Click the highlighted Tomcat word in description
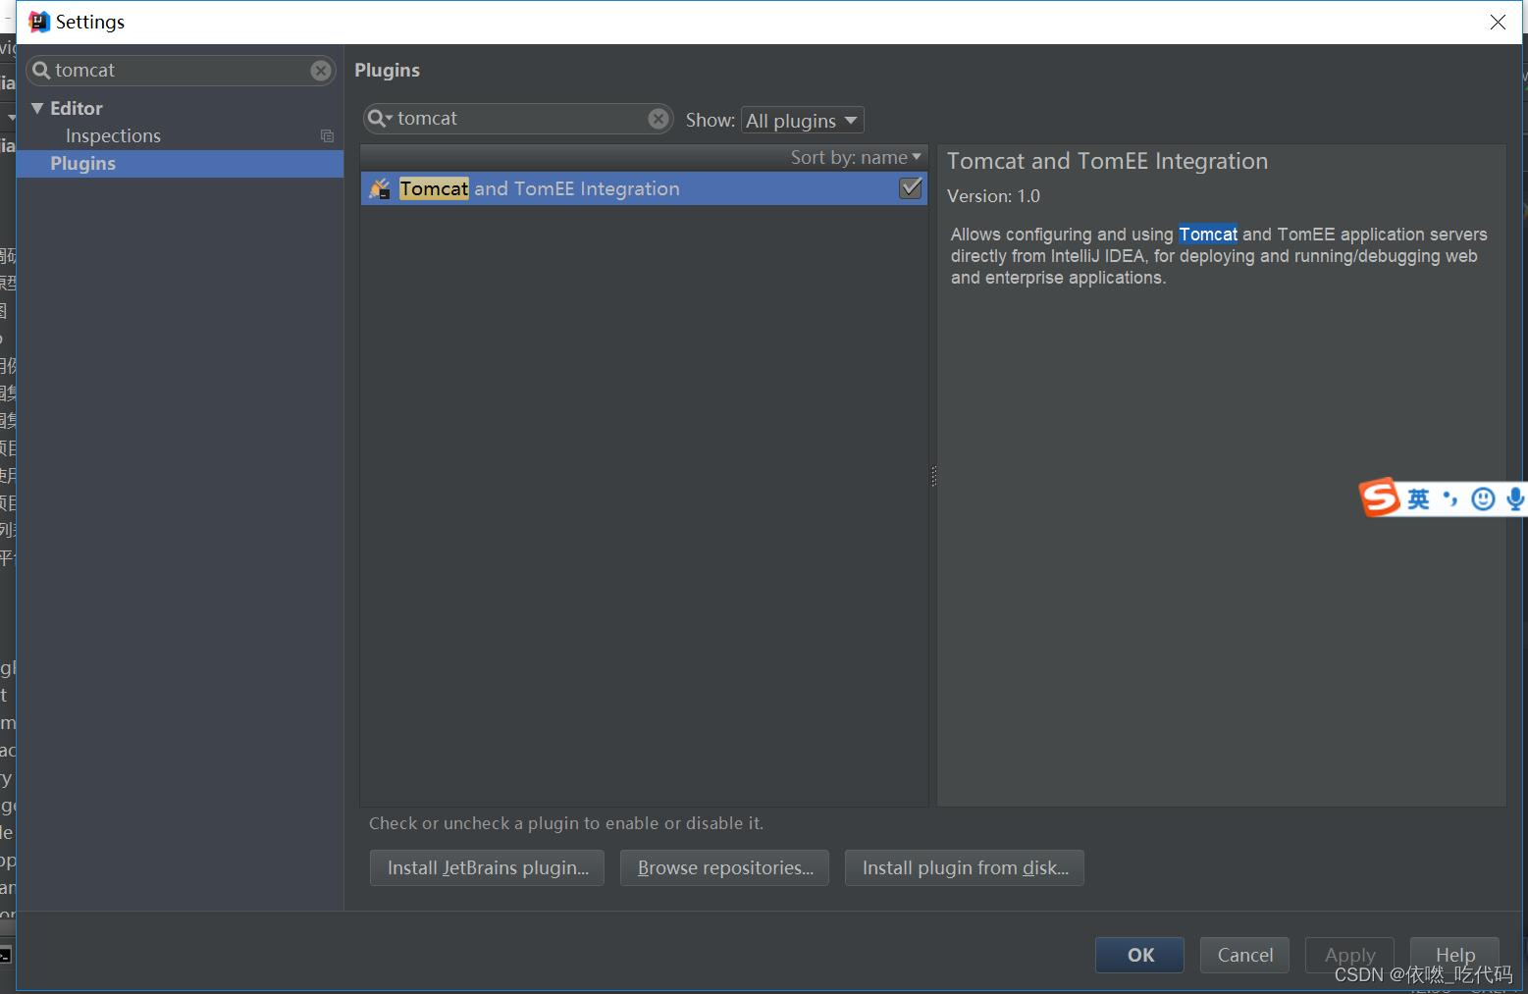The height and width of the screenshot is (994, 1528). (x=1208, y=235)
